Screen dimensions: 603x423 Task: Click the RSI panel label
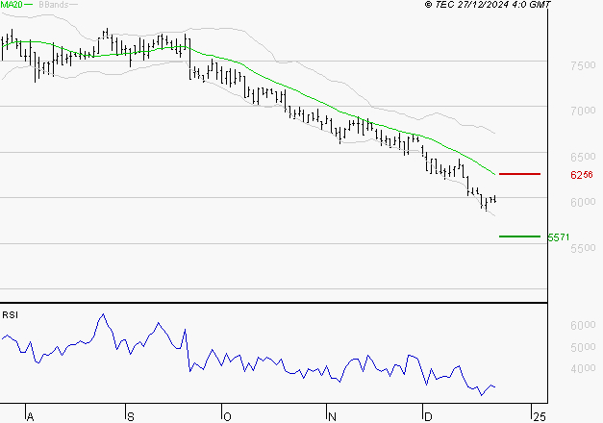pyautogui.click(x=10, y=315)
